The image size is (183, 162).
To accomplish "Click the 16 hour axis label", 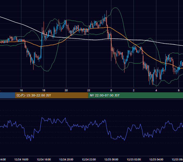I will (x=21, y=90).
